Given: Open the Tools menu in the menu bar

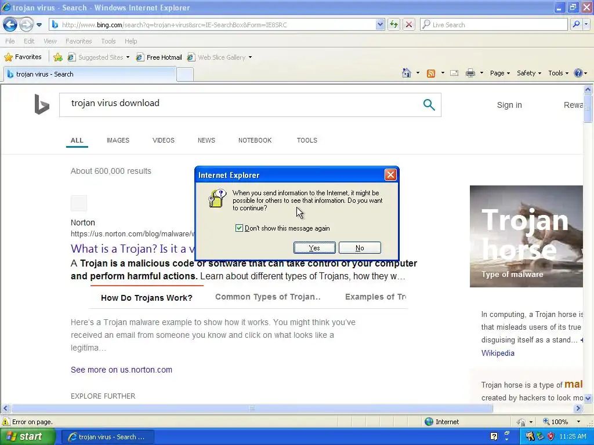Looking at the screenshot, I should [x=108, y=41].
